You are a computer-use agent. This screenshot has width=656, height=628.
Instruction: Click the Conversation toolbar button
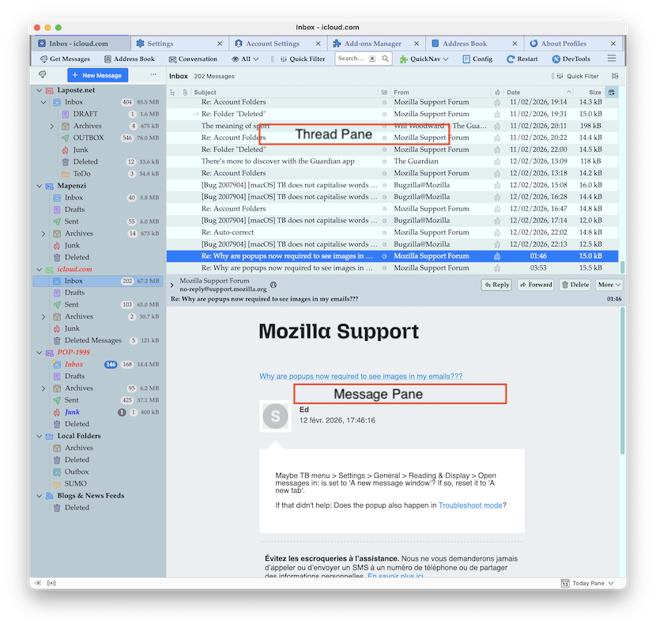pyautogui.click(x=193, y=59)
